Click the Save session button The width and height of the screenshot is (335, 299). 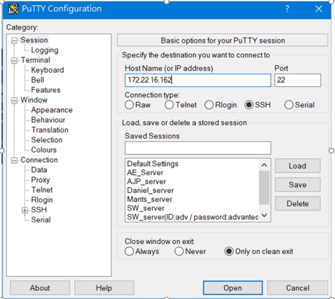297,184
